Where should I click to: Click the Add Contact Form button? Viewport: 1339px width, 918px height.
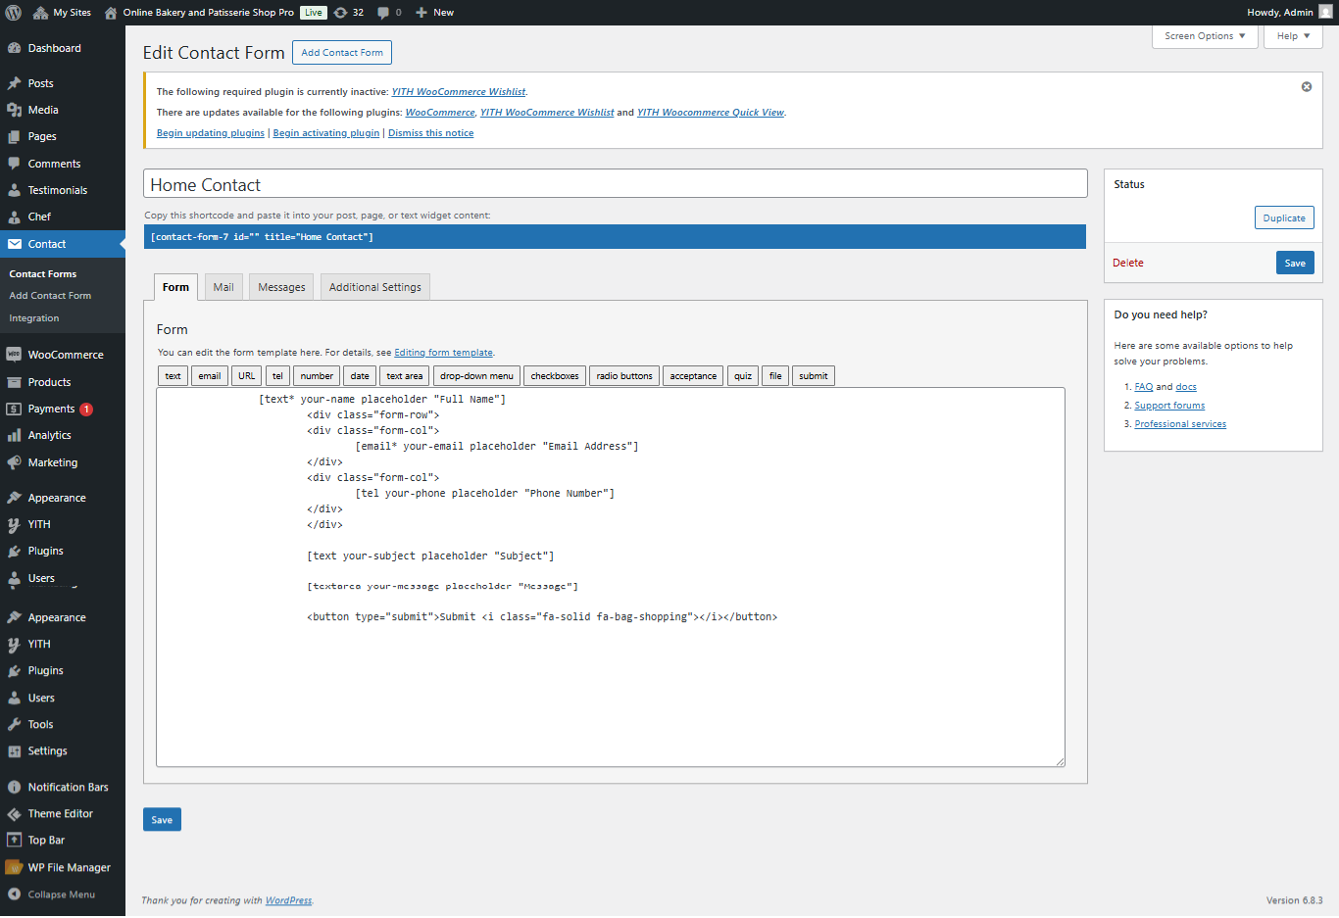341,52
